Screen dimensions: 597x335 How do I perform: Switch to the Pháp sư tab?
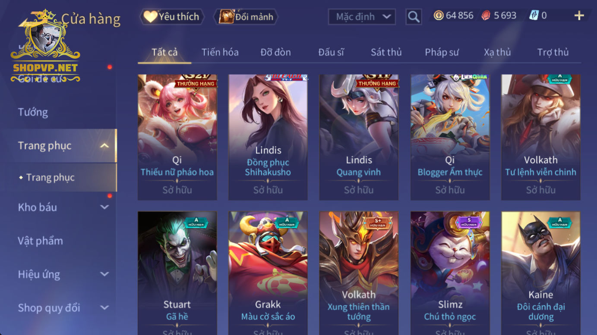click(x=442, y=52)
